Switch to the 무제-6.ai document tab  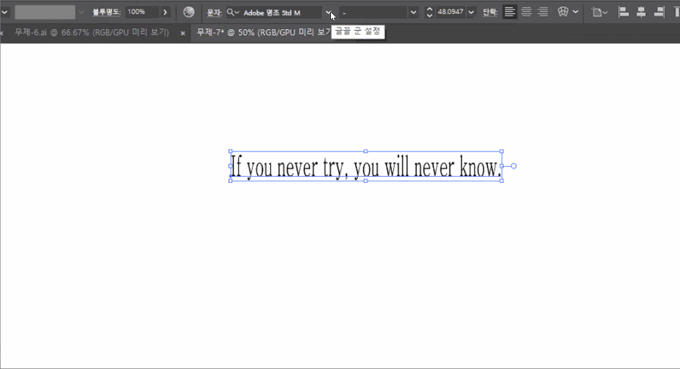pyautogui.click(x=92, y=33)
